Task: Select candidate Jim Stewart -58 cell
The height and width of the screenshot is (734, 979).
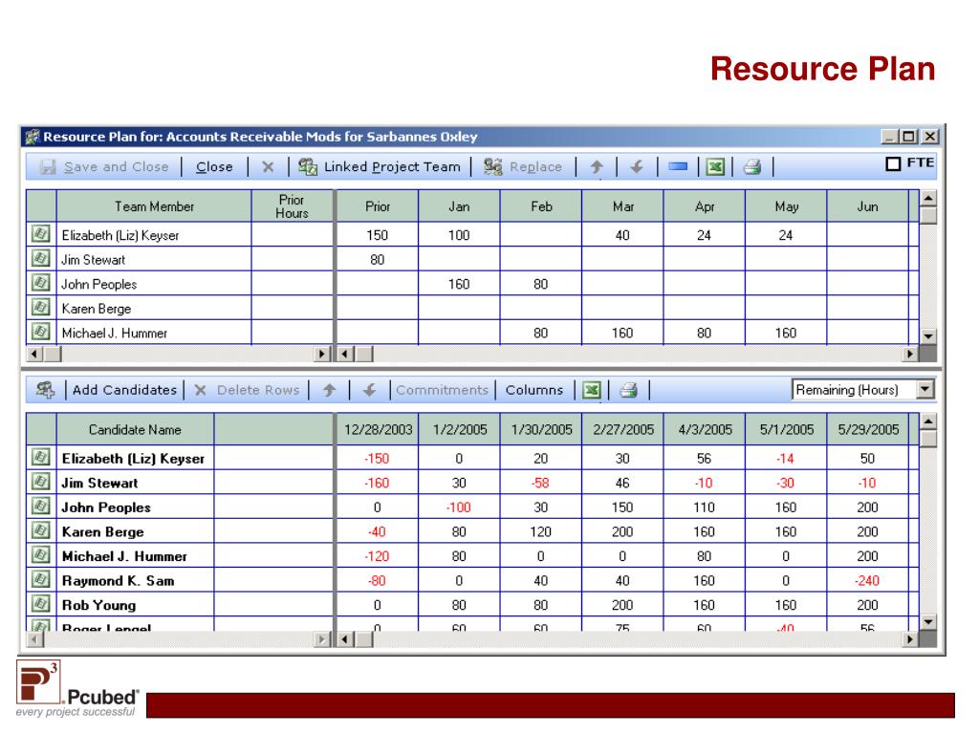Action: coord(541,483)
